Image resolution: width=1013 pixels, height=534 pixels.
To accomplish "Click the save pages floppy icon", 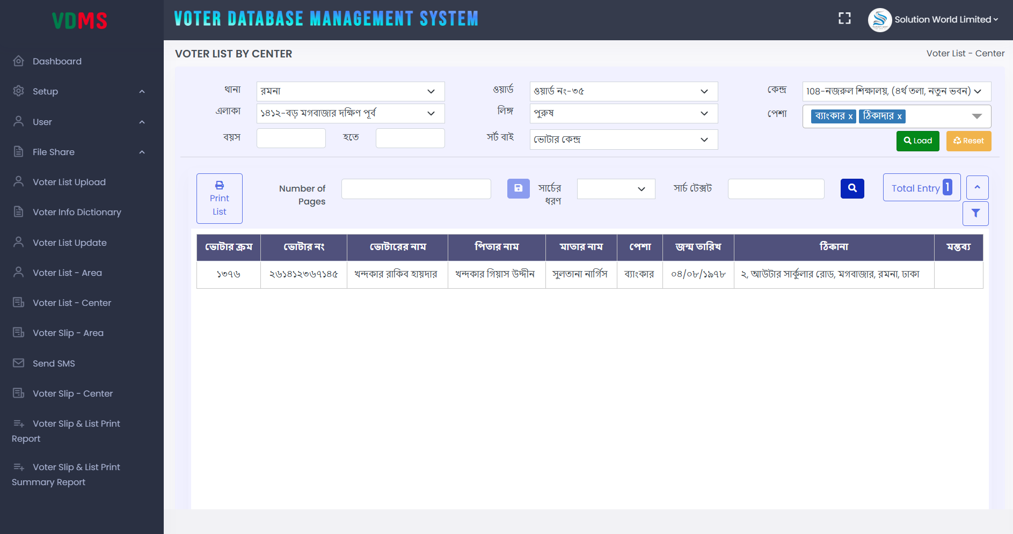I will click(518, 188).
